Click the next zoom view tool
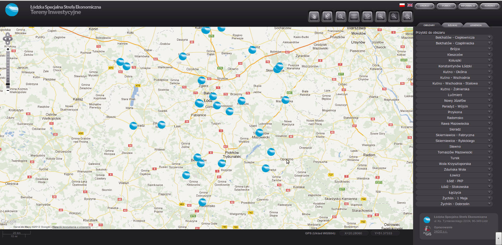 coord(394,16)
